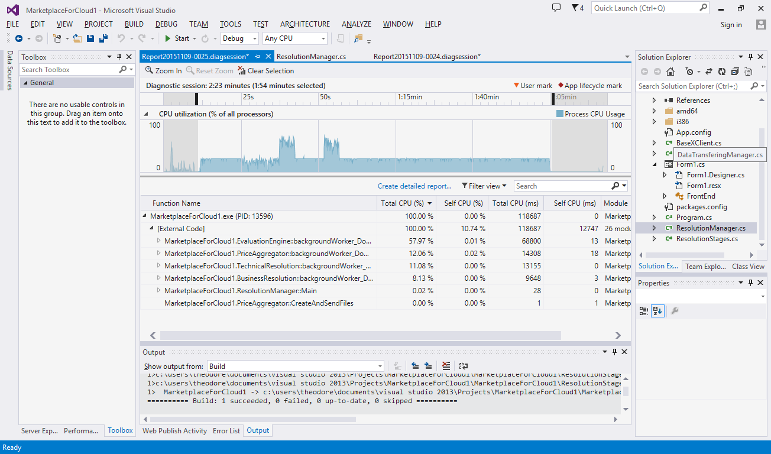Click the Navigate Backward toolbar arrow
Viewport: 771px width, 454px height.
click(x=19, y=38)
